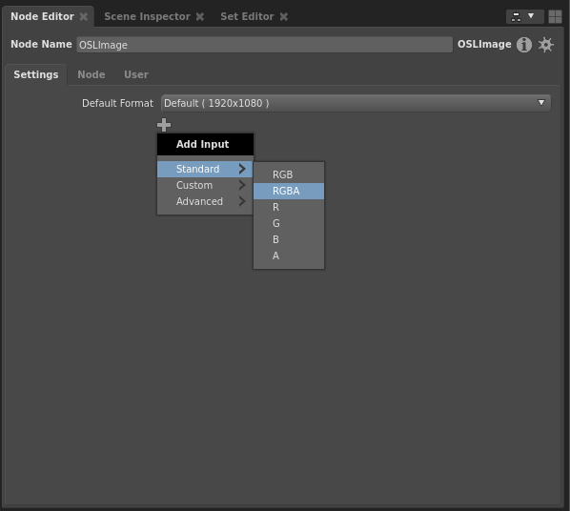Expand the Custom submenu
Screen dimensions: 570x511
coord(205,185)
